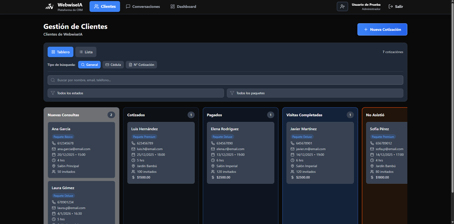
Task: Click 7 cotizaciones count text
Action: point(393,52)
